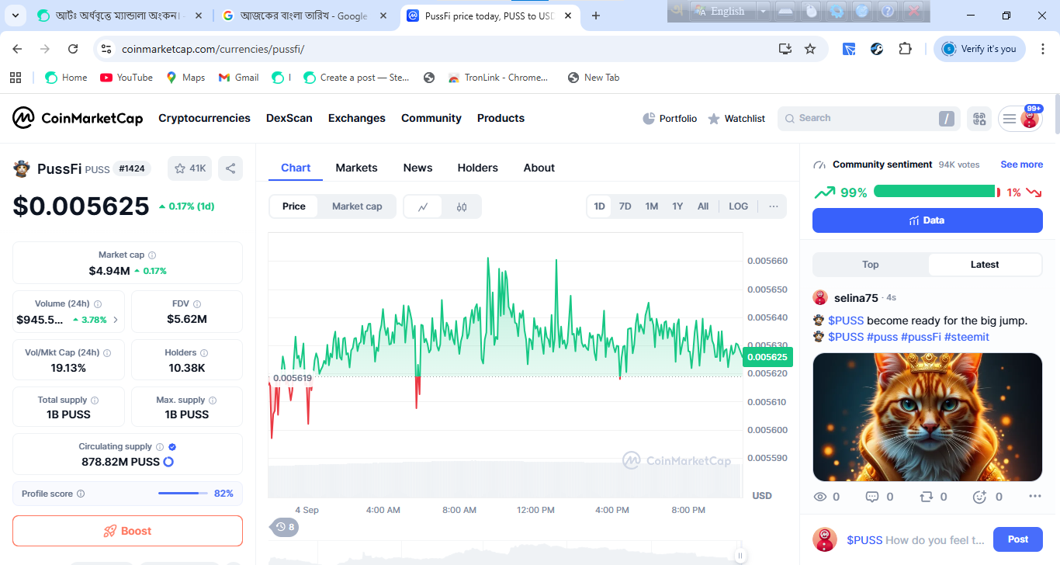Open the Exchanges navigation menu
Screen dimensions: 1060x565
click(357, 118)
